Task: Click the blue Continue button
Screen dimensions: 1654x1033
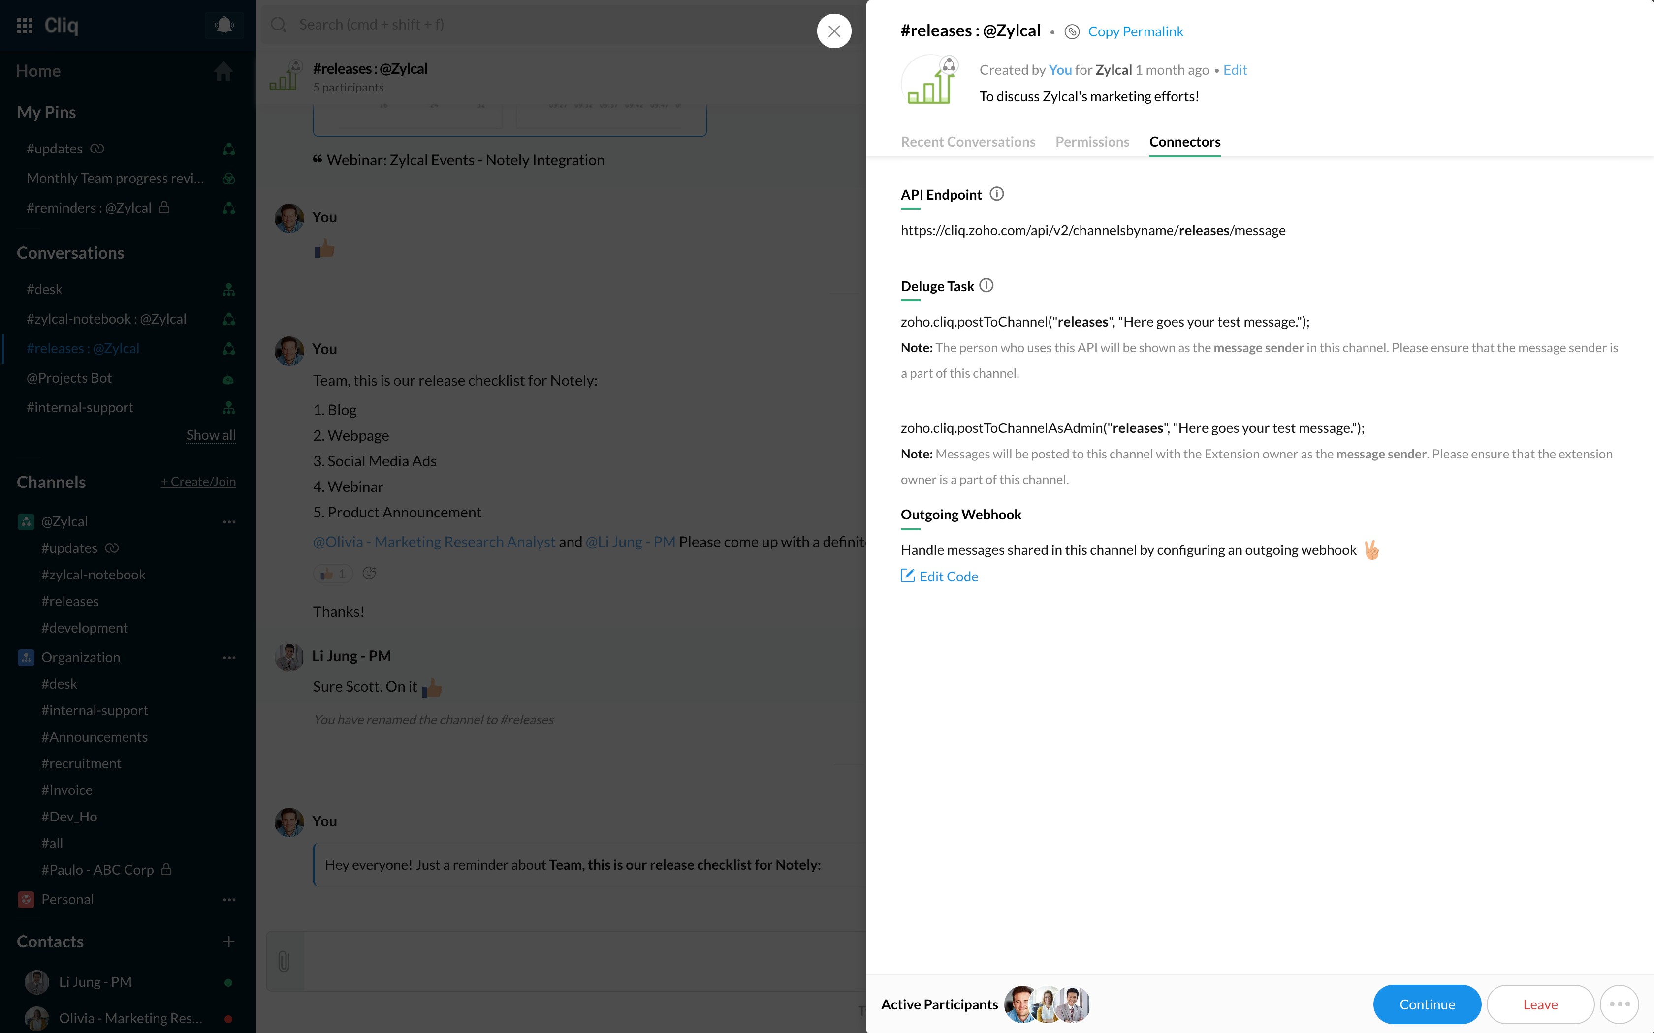Action: click(1427, 1003)
